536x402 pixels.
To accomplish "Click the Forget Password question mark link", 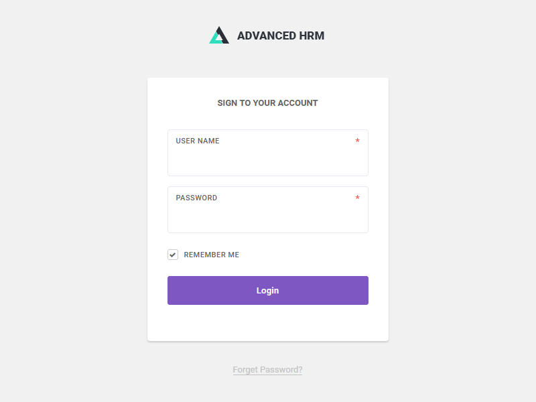I will (x=299, y=369).
